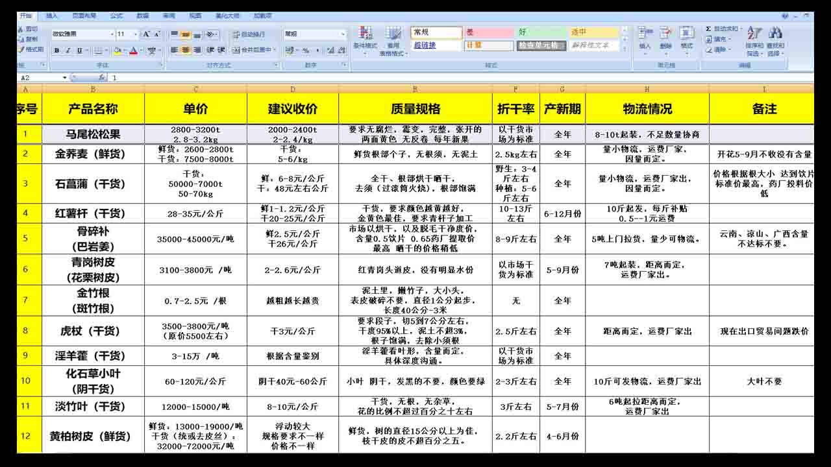831x467 pixels.
Task: Apply the 好 good cell style
Action: (x=541, y=32)
